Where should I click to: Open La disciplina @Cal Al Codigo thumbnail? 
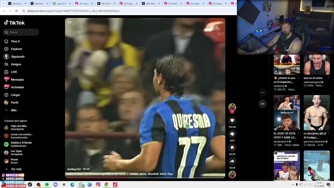(317, 113)
